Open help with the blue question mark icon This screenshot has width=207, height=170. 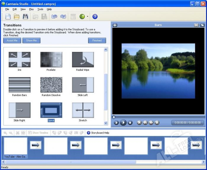pos(95,17)
